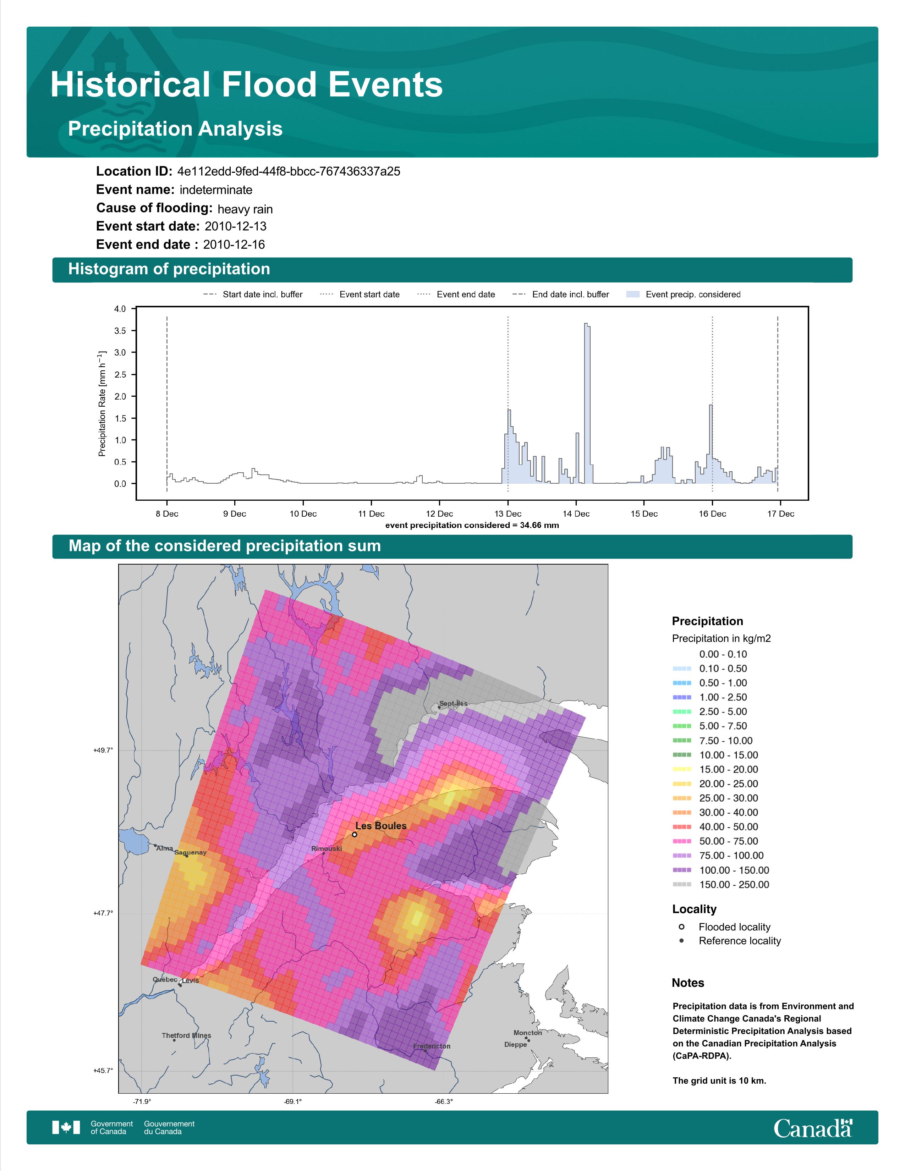Click the Location ID value text
This screenshot has width=905, height=1171.
coord(289,172)
